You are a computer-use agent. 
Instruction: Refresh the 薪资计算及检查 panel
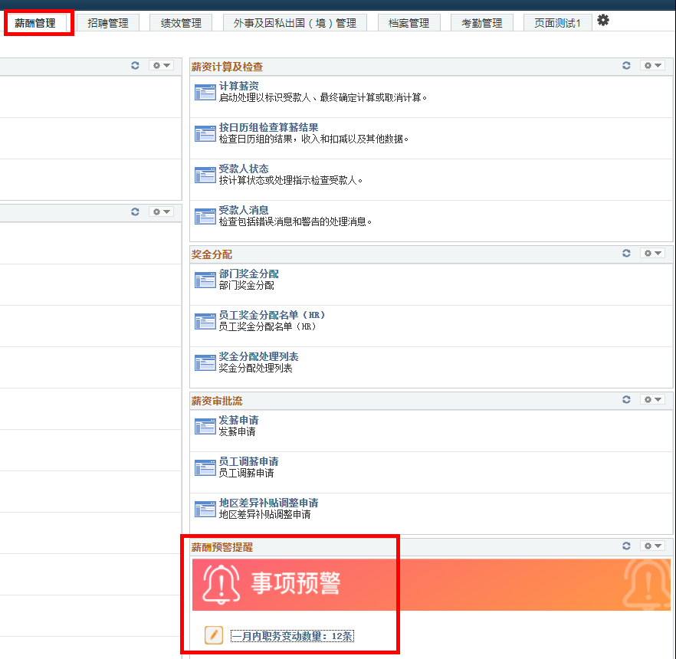point(626,65)
